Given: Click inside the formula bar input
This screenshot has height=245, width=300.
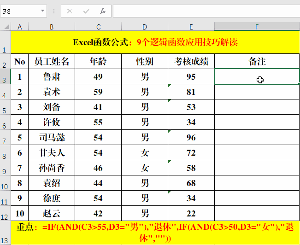Looking at the screenshot, I should (206, 11).
